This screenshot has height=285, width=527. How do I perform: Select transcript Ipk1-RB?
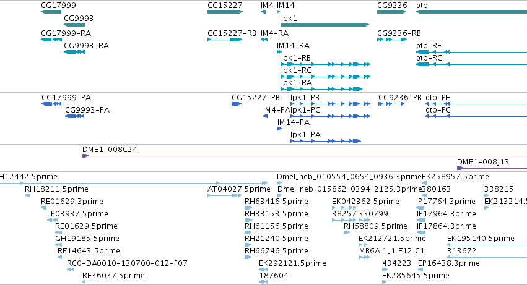click(x=326, y=64)
